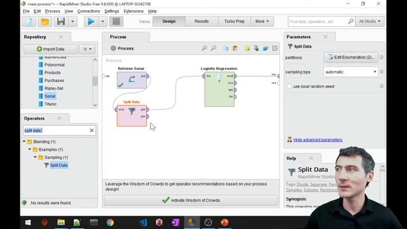Image resolution: width=407 pixels, height=229 pixels.
Task: Open the repository options menu dropdown
Action: tap(87, 49)
